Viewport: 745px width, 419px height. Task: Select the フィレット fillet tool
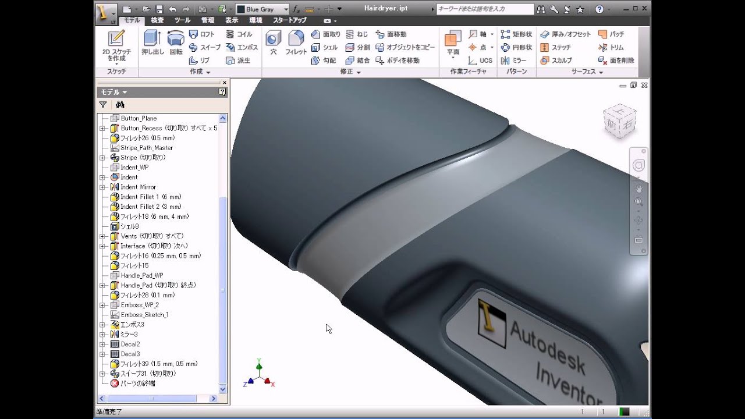[296, 43]
